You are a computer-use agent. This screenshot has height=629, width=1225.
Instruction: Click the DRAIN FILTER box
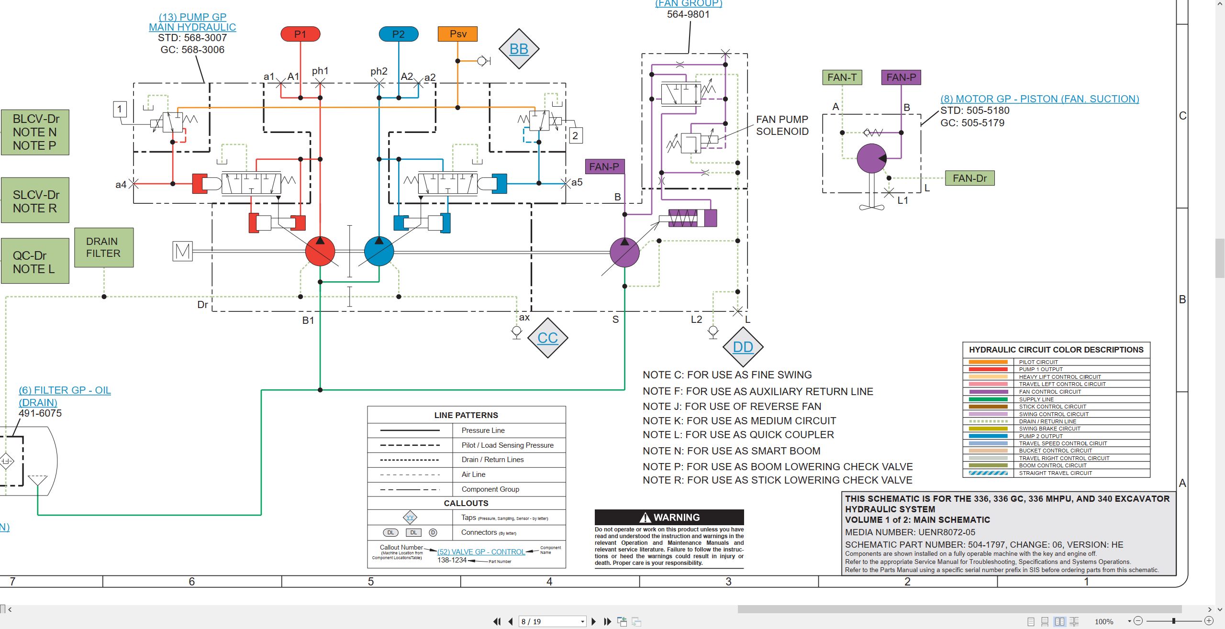point(104,247)
